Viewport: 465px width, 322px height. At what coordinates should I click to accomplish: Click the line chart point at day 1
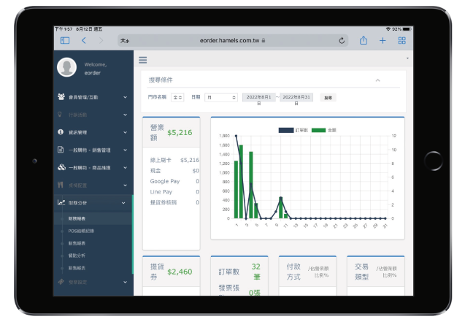click(236, 136)
